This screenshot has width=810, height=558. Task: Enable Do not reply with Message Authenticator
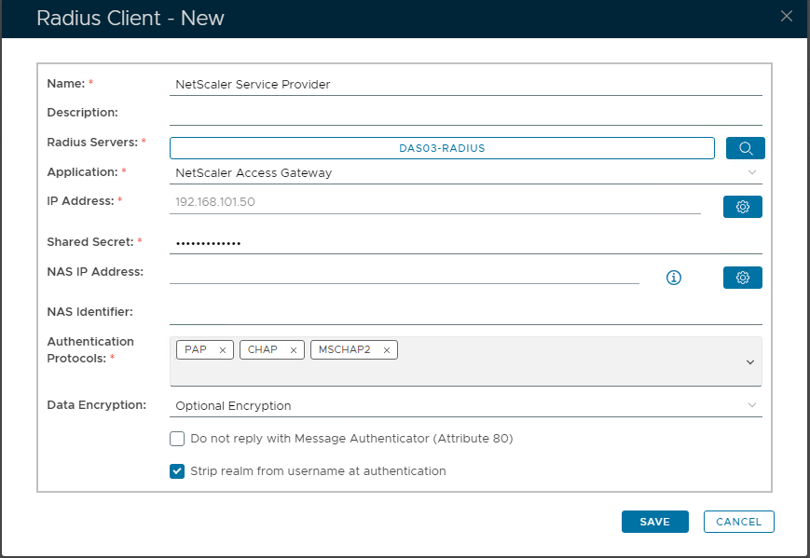177,439
